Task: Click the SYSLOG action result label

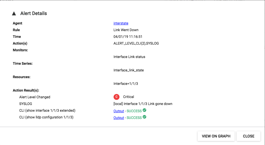Action: click(x=26, y=104)
